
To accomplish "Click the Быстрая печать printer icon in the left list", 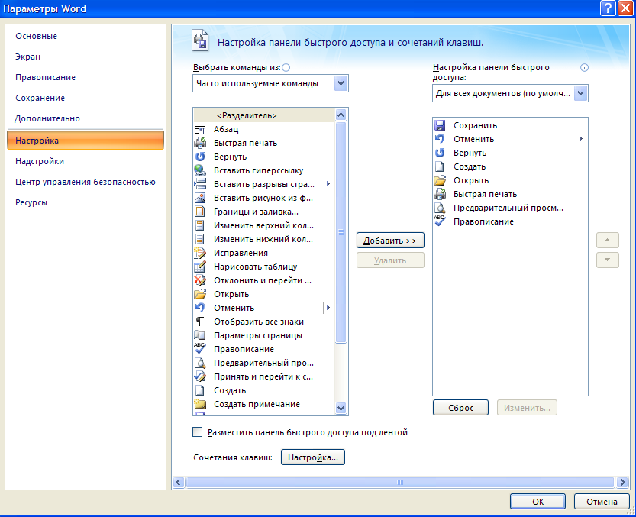I will (x=200, y=143).
